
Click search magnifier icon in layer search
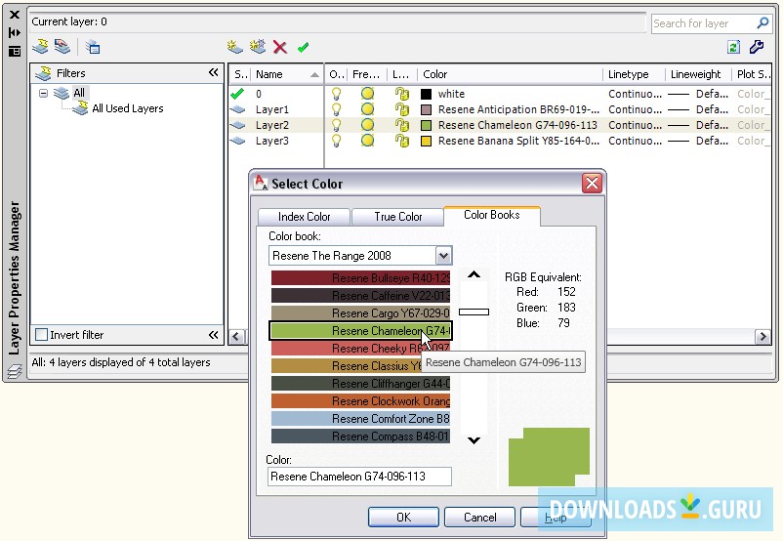point(762,23)
